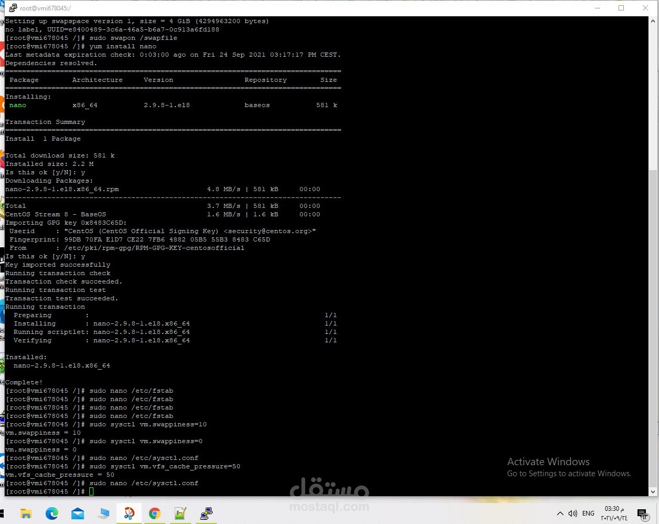Viewport: 659px width, 524px height.
Task: Click 'vm.vfs_cache_pressure = 50' output line
Action: pos(60,475)
